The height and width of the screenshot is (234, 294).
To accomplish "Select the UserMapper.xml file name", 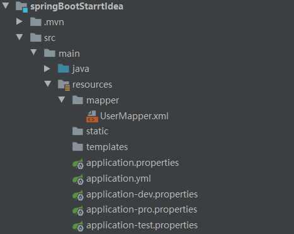I will [x=134, y=116].
